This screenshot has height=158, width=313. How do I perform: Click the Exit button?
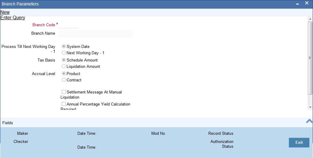299,142
